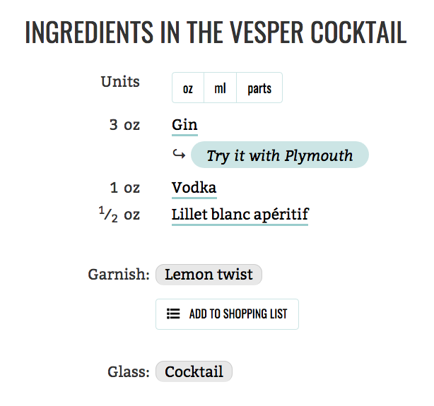Click the 'Try it with Plymouth' suggestion
The image size is (434, 406).
(x=279, y=155)
